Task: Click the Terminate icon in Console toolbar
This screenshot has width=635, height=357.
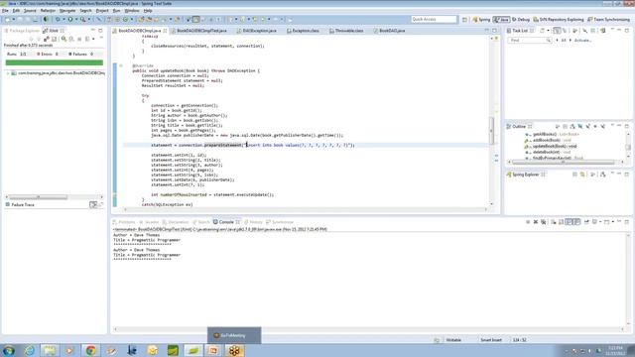Action: 528,222
